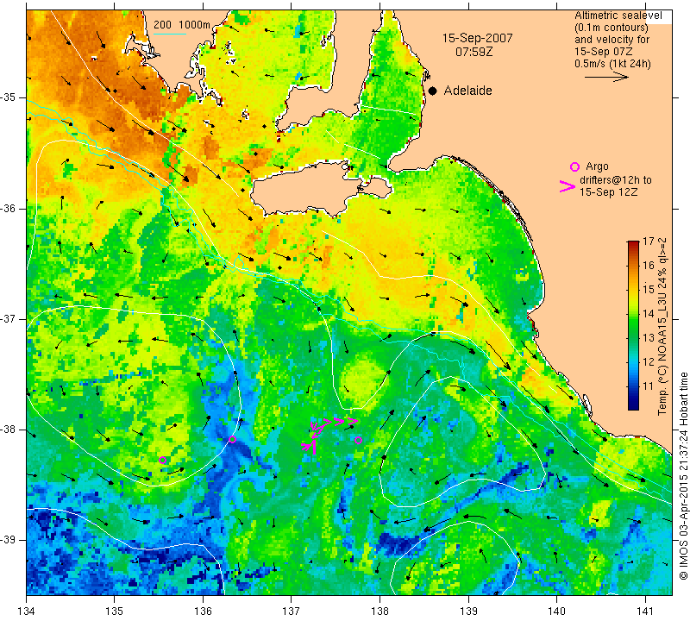Image resolution: width=690 pixels, height=621 pixels.
Task: Click the black Adelaide city dot
Action: coord(433,91)
